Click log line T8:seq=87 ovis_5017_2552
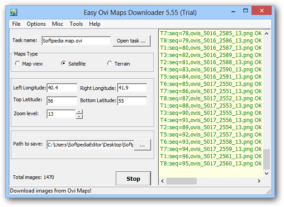 coord(211,99)
